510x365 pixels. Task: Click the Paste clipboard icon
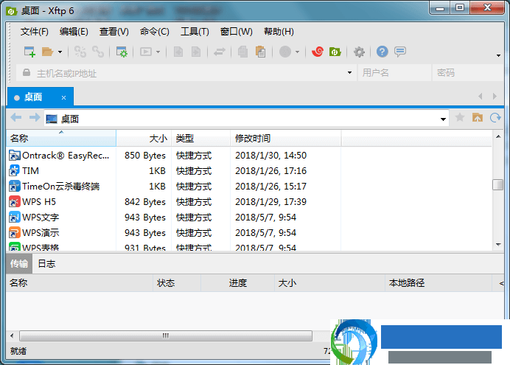[261, 52]
